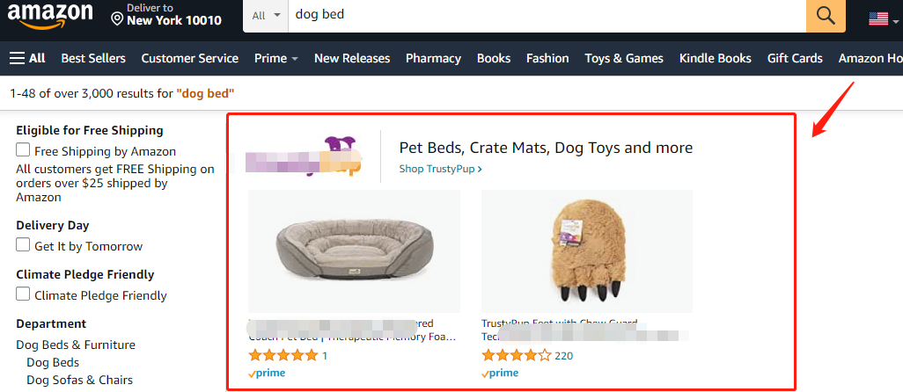This screenshot has height=392, width=903.
Task: Click the US flag language icon
Action: 878,18
